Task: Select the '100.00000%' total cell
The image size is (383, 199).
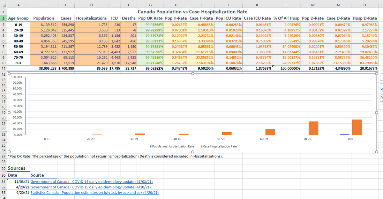Action: 286,68
